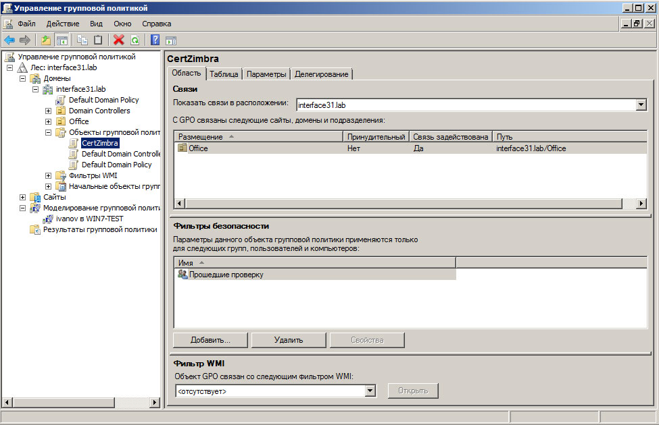This screenshot has height=425, width=659.
Task: Click the Copy icon in toolbar
Action: tap(82, 40)
